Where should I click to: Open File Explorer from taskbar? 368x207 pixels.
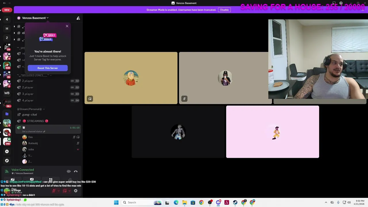(x=184, y=202)
